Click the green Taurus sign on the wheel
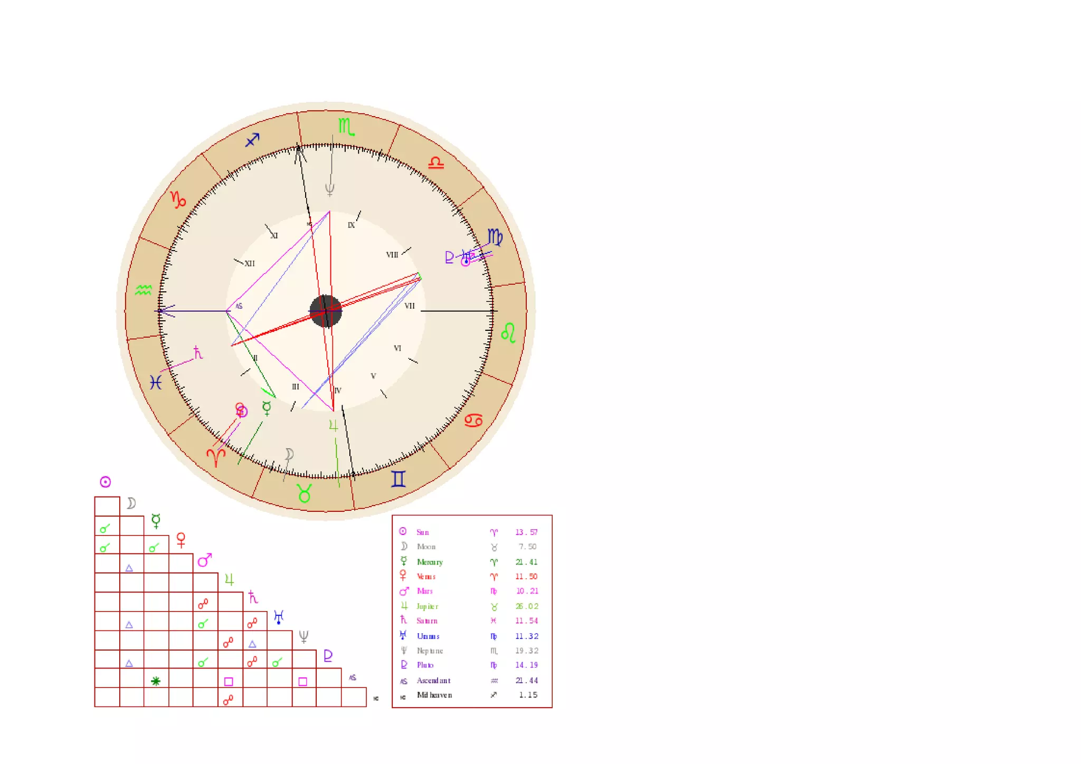The width and height of the screenshot is (1081, 764). coord(305,493)
